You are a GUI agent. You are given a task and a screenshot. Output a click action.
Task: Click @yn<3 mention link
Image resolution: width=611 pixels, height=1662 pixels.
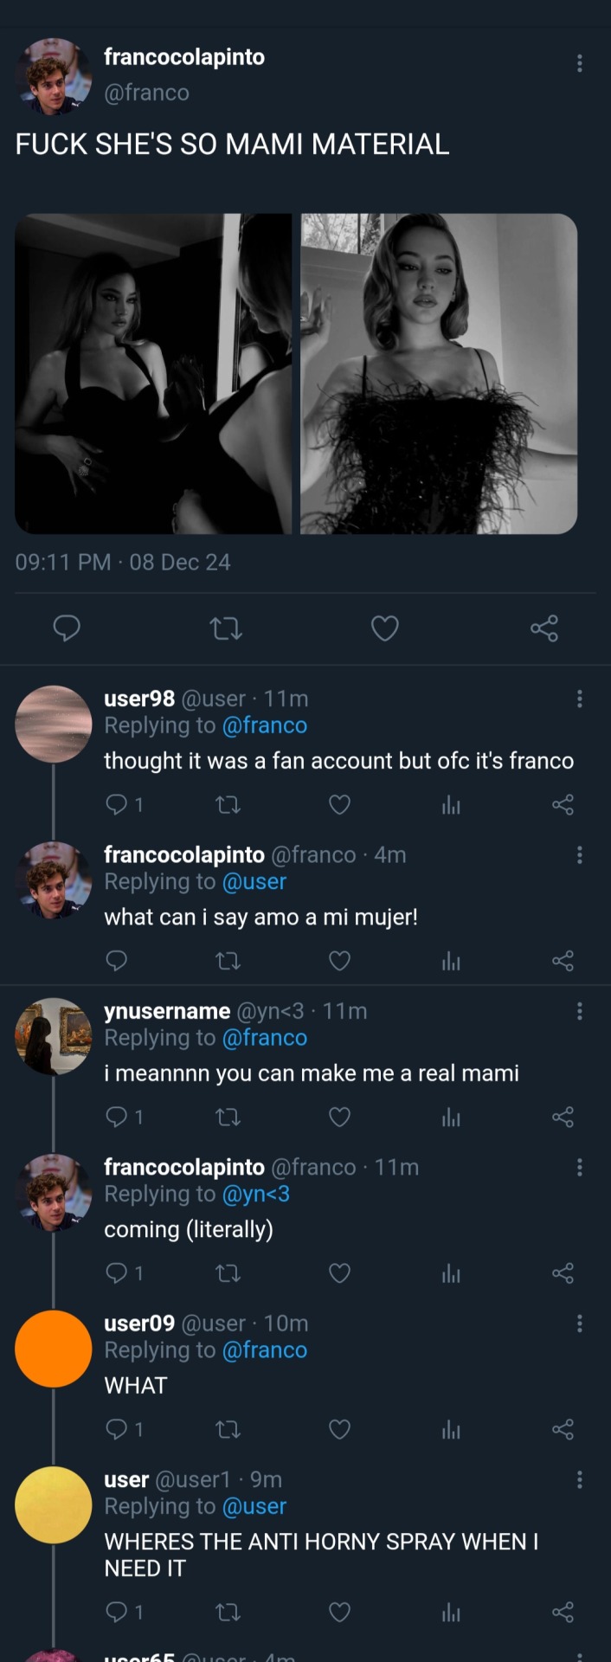tap(255, 1194)
